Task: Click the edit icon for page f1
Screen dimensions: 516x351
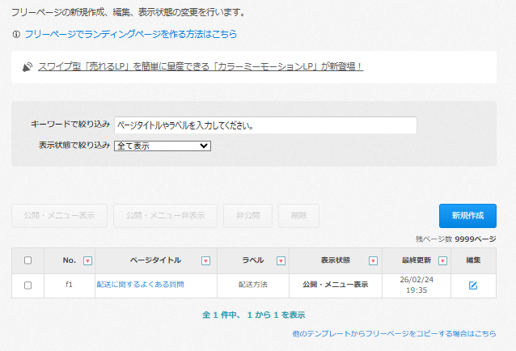Action: (x=473, y=285)
